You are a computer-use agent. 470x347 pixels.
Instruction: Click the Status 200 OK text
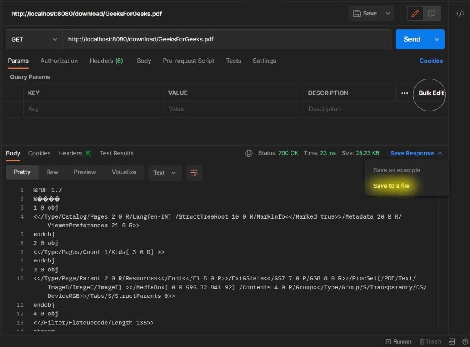coord(278,153)
